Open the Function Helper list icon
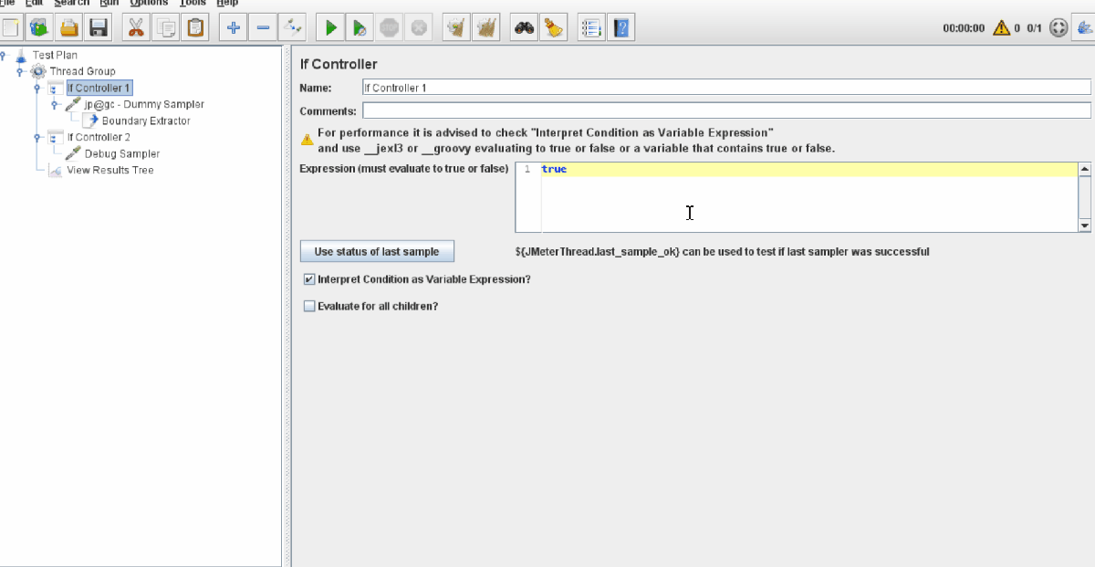This screenshot has height=567, width=1095. point(591,27)
